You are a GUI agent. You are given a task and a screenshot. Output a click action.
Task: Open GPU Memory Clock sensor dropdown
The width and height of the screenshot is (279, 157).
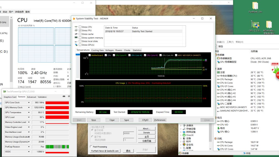click(29, 108)
